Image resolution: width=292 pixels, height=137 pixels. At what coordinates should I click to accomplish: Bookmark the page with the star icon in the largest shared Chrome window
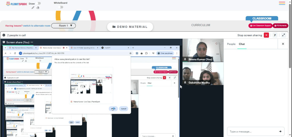point(130,53)
